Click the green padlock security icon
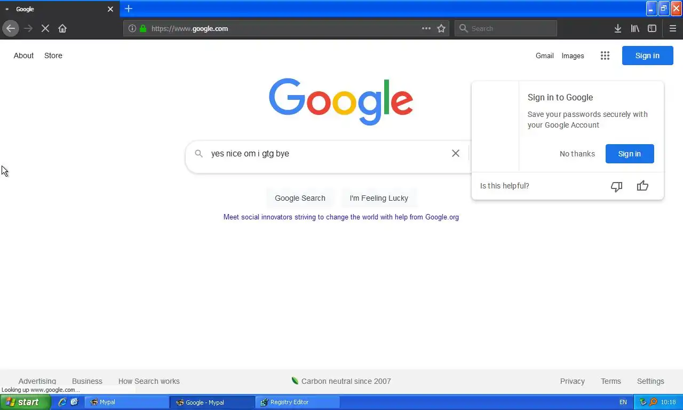 coord(143,28)
